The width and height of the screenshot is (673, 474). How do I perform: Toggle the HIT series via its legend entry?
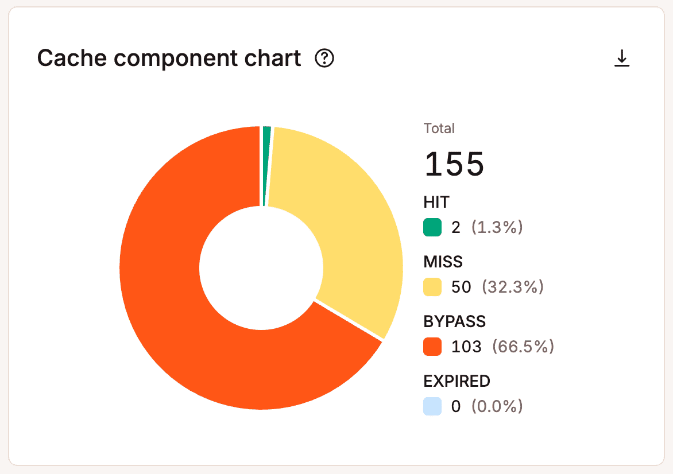click(436, 202)
